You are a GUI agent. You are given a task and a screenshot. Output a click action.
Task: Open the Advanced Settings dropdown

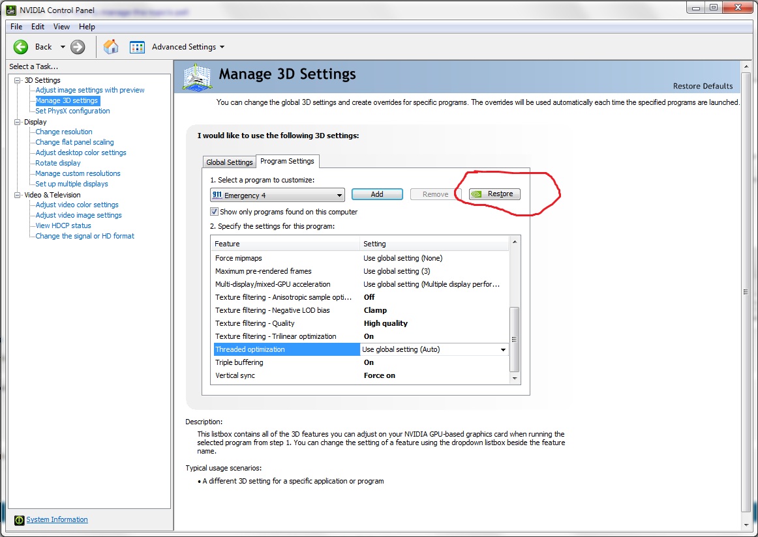point(188,47)
